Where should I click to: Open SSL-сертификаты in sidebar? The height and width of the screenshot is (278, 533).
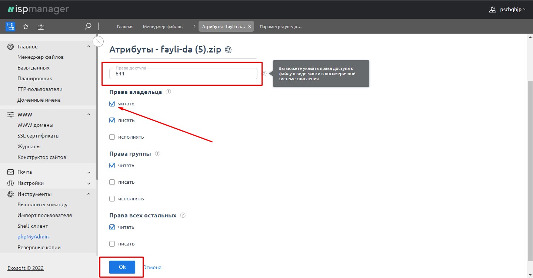39,136
